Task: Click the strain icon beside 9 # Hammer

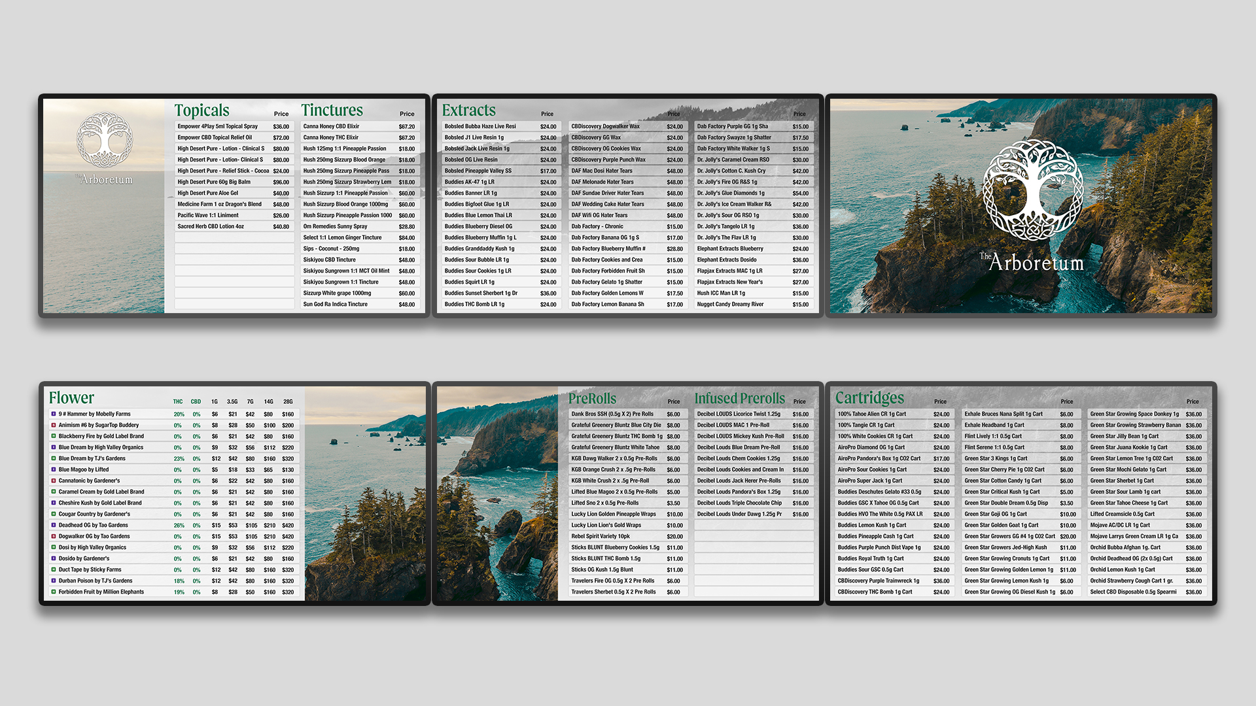Action: click(53, 414)
